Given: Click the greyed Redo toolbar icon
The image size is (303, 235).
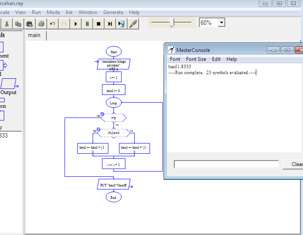Looking at the screenshot, I should [x=64, y=24].
